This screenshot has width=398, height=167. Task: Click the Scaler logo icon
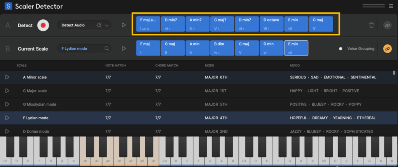click(7, 6)
